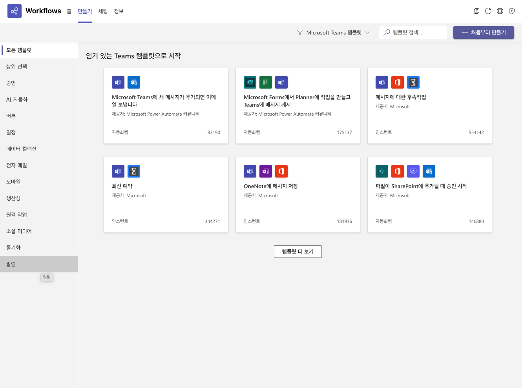Click the magnifier icon in the template search
This screenshot has height=388, width=522.
pos(387,33)
